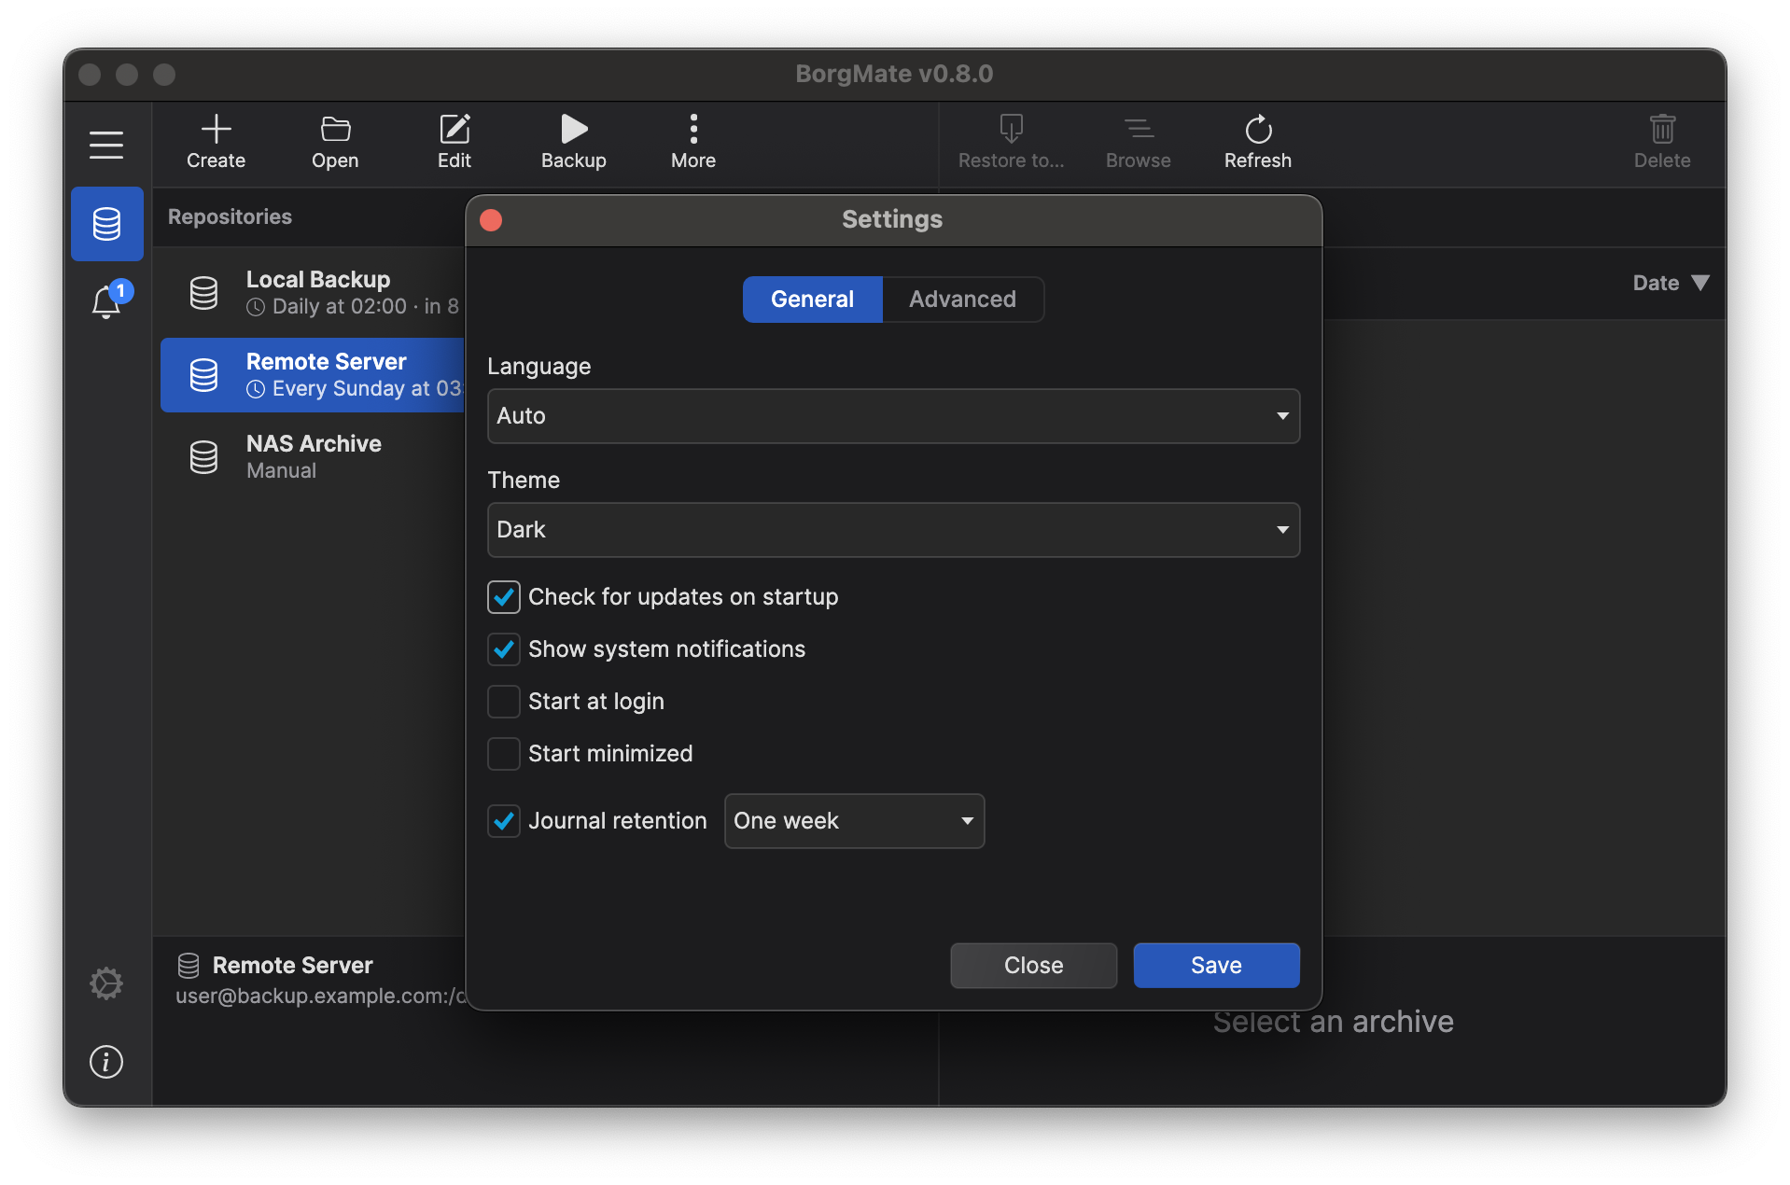Enable the Start minimized checkbox
The height and width of the screenshot is (1185, 1790).
tap(504, 754)
